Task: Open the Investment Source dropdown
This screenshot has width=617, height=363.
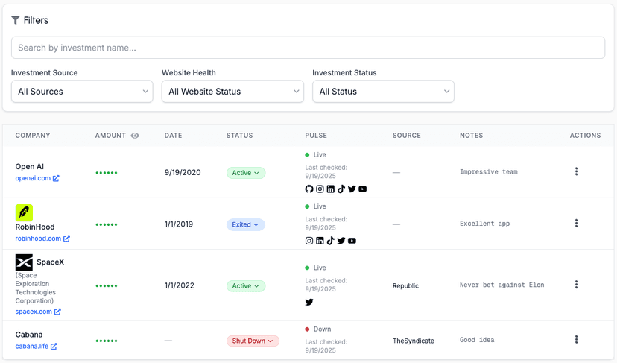Action: pyautogui.click(x=82, y=92)
